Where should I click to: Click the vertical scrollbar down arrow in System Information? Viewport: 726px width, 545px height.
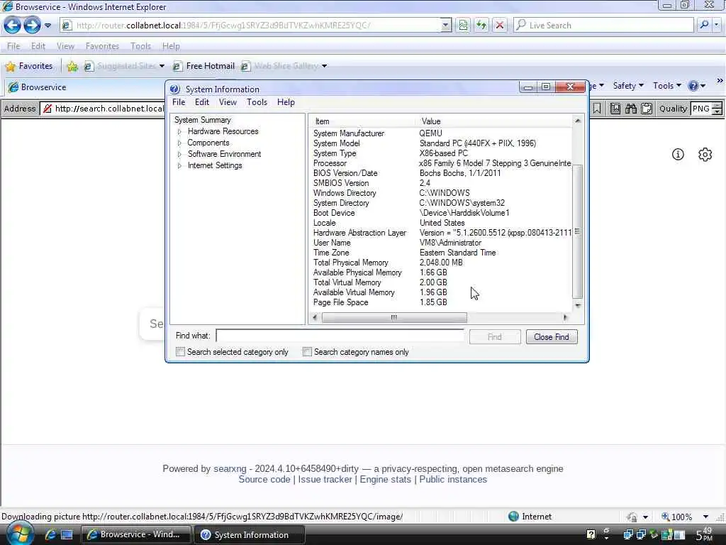pos(577,305)
